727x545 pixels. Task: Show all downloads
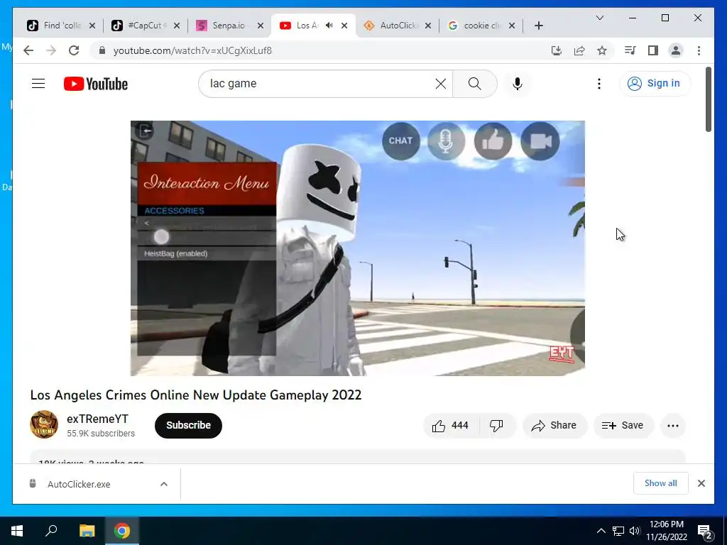tap(660, 483)
